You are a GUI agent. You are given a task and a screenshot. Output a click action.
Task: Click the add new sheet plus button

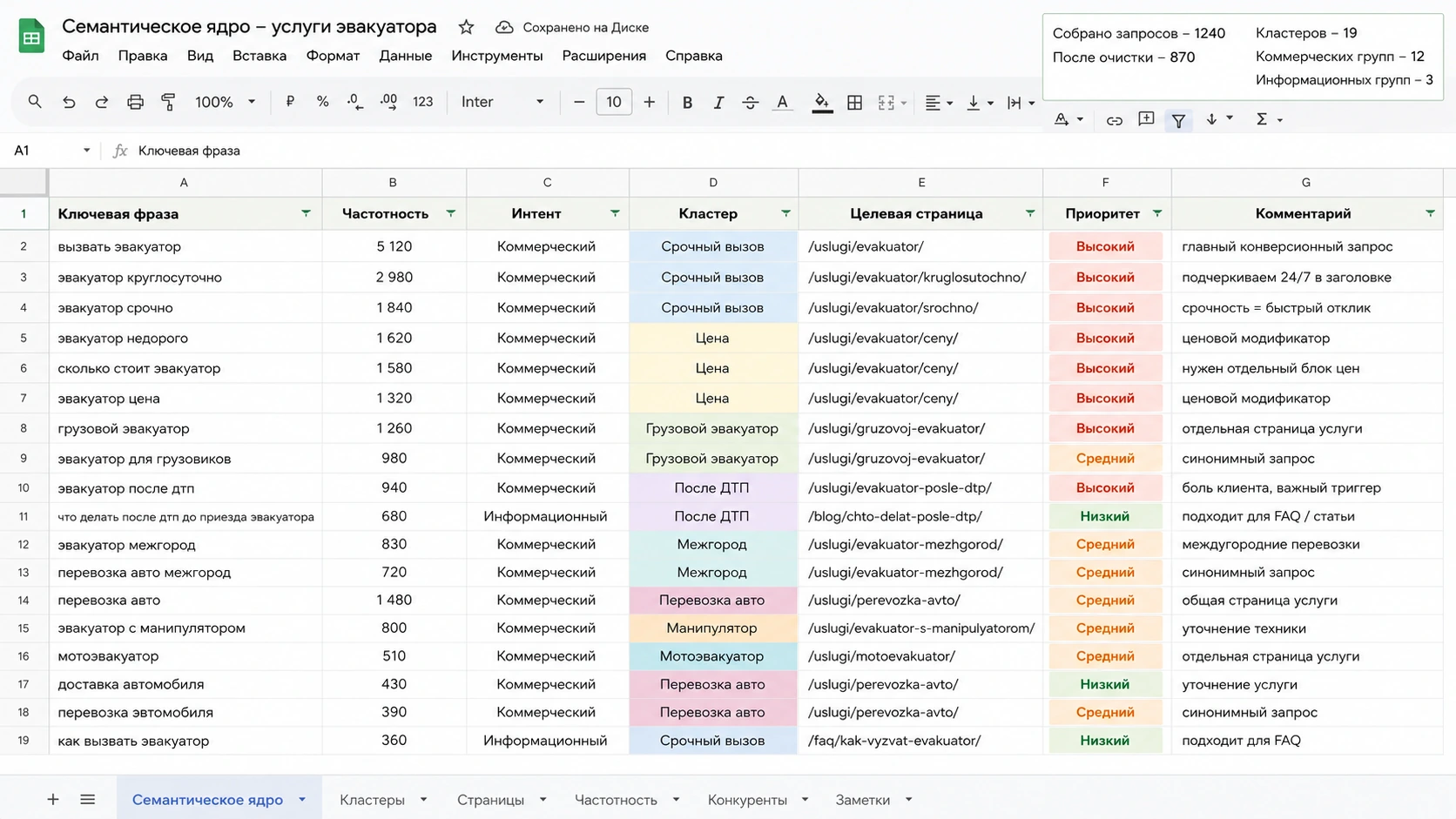(x=53, y=799)
